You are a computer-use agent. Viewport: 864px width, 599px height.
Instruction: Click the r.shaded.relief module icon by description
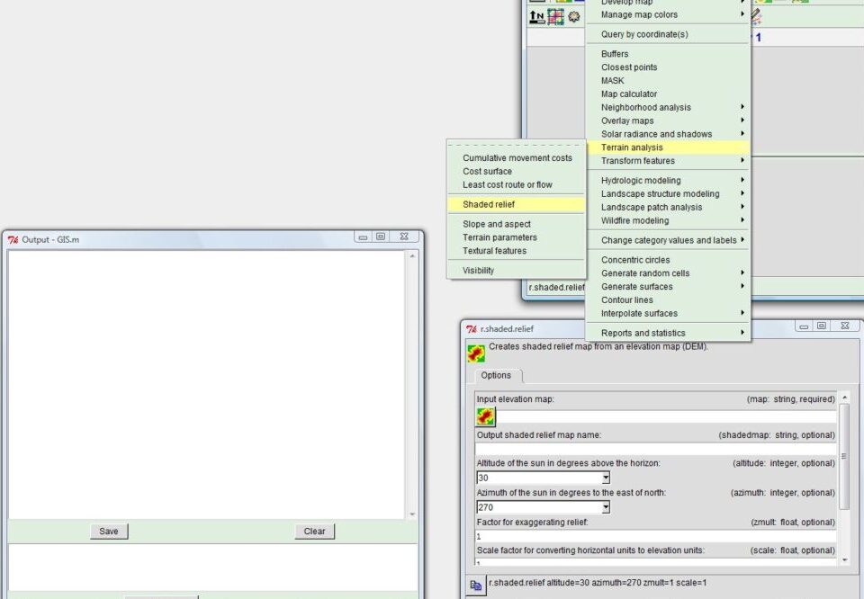click(476, 353)
